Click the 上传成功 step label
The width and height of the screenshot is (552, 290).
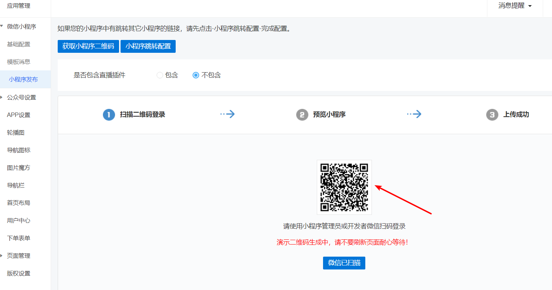516,114
